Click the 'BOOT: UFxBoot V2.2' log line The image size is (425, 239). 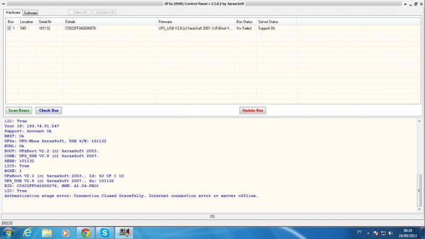pyautogui.click(x=52, y=151)
